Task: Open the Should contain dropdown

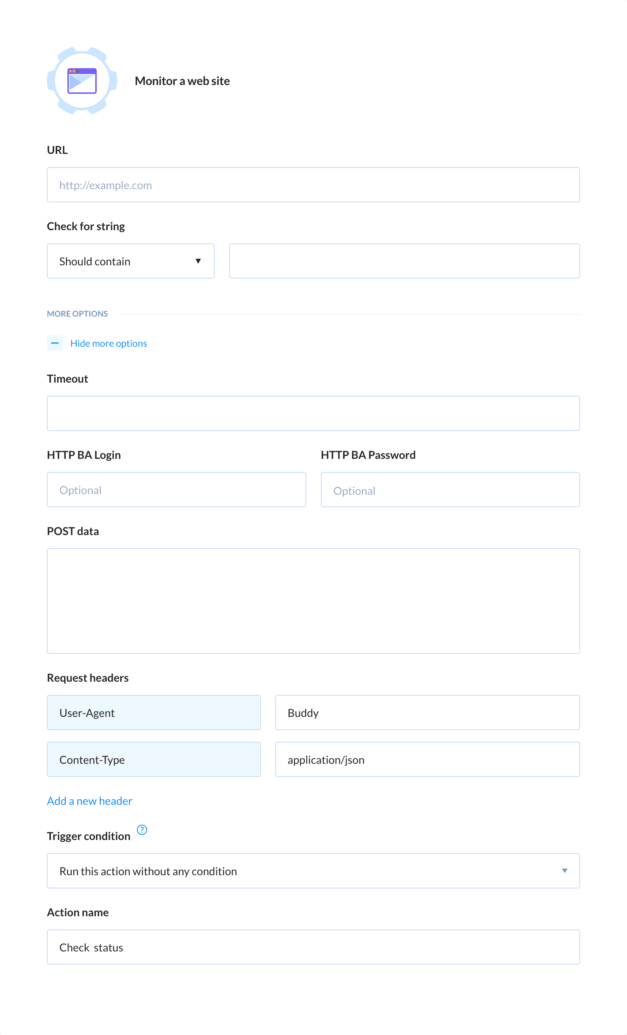Action: 130,261
